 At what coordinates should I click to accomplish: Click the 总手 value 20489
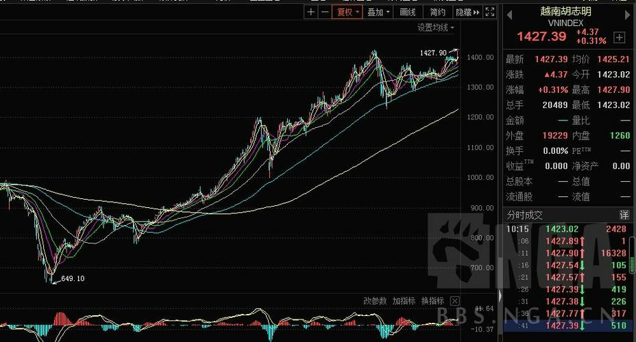click(555, 105)
